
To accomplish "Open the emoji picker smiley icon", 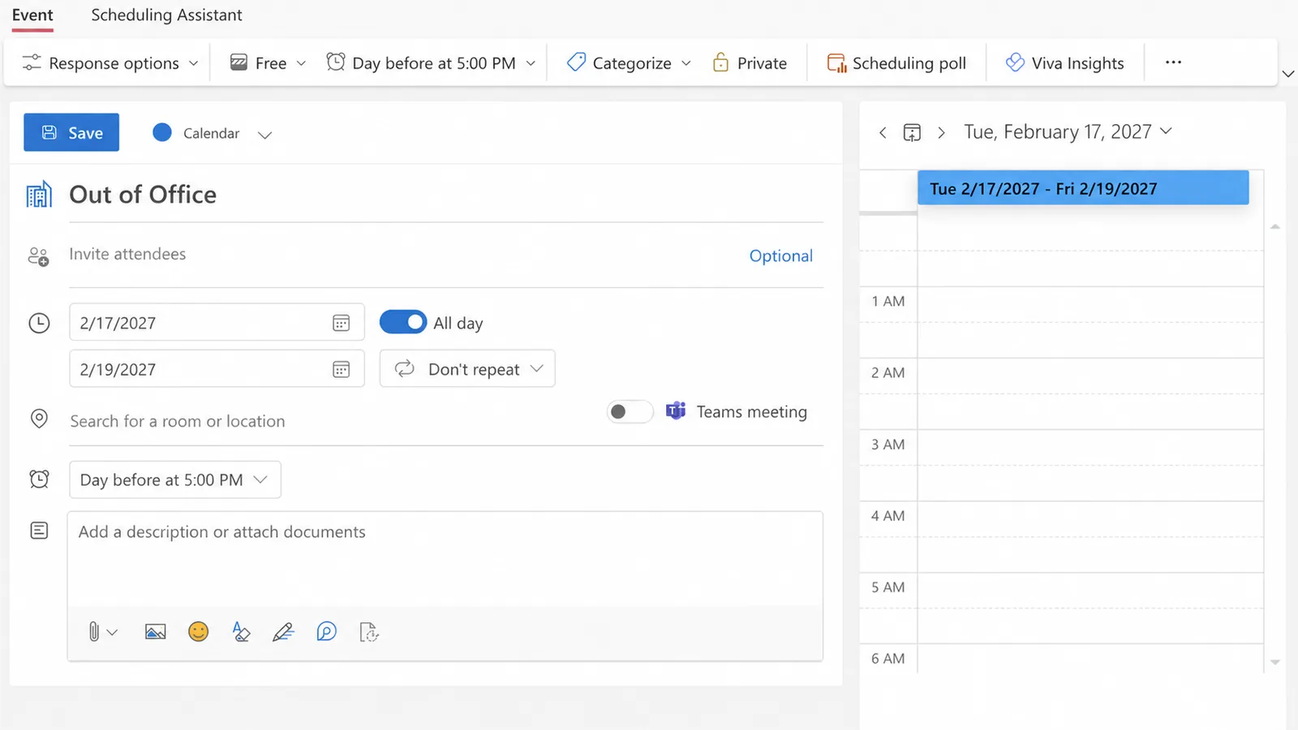I will coord(198,631).
